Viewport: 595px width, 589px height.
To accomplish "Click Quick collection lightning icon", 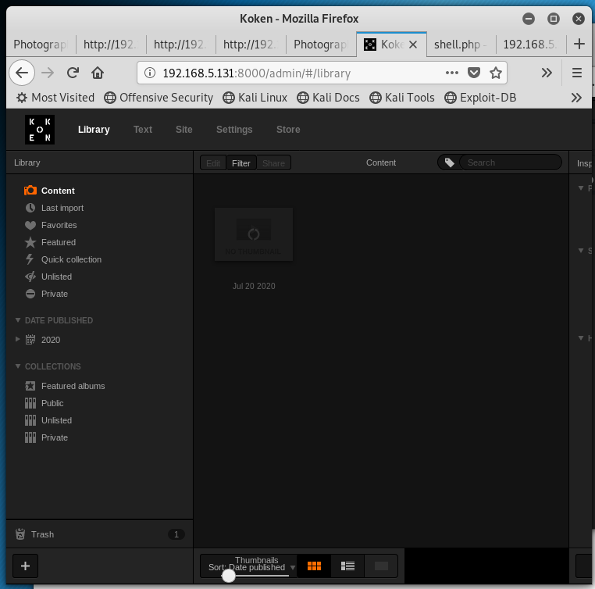I will tap(30, 259).
